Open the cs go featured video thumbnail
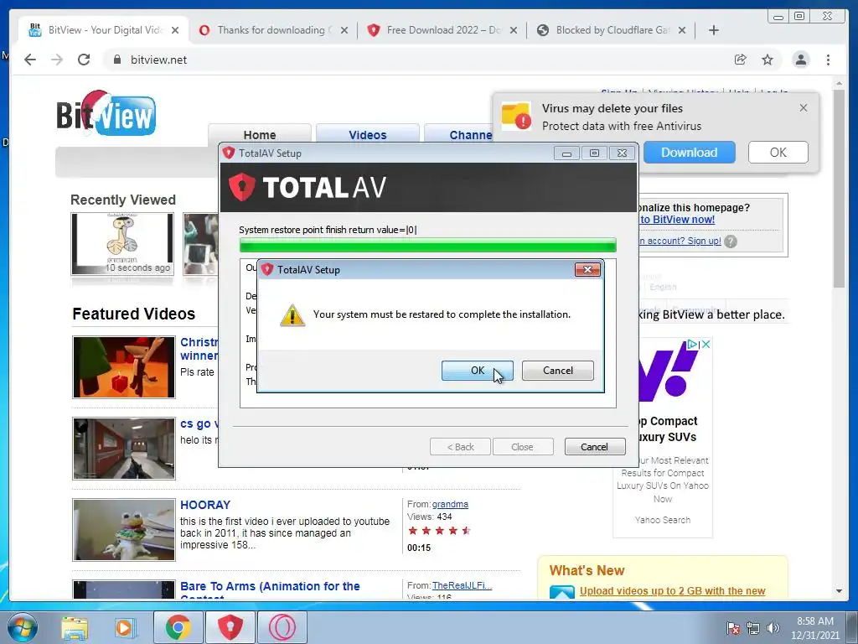 (x=124, y=449)
